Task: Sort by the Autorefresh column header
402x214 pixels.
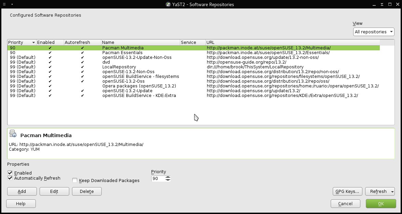Action: [83, 43]
